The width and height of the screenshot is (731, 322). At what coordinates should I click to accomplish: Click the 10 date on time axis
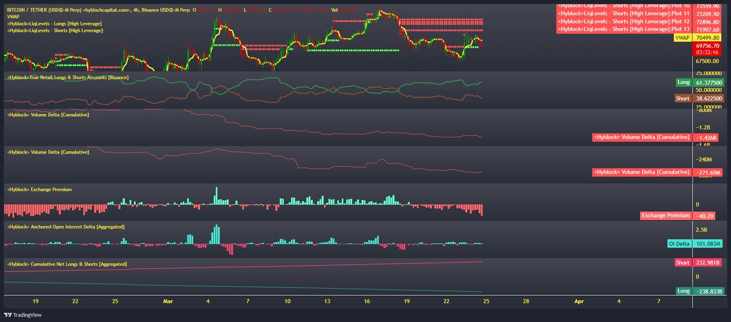[x=288, y=301]
